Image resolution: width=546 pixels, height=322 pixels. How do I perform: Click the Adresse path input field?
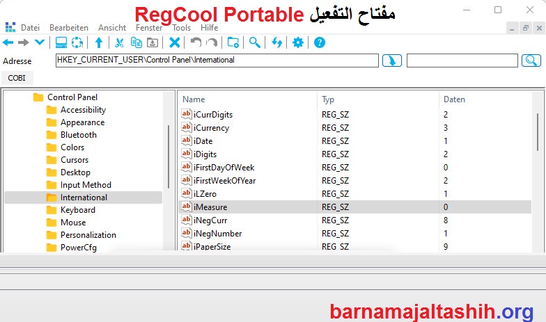tap(217, 60)
